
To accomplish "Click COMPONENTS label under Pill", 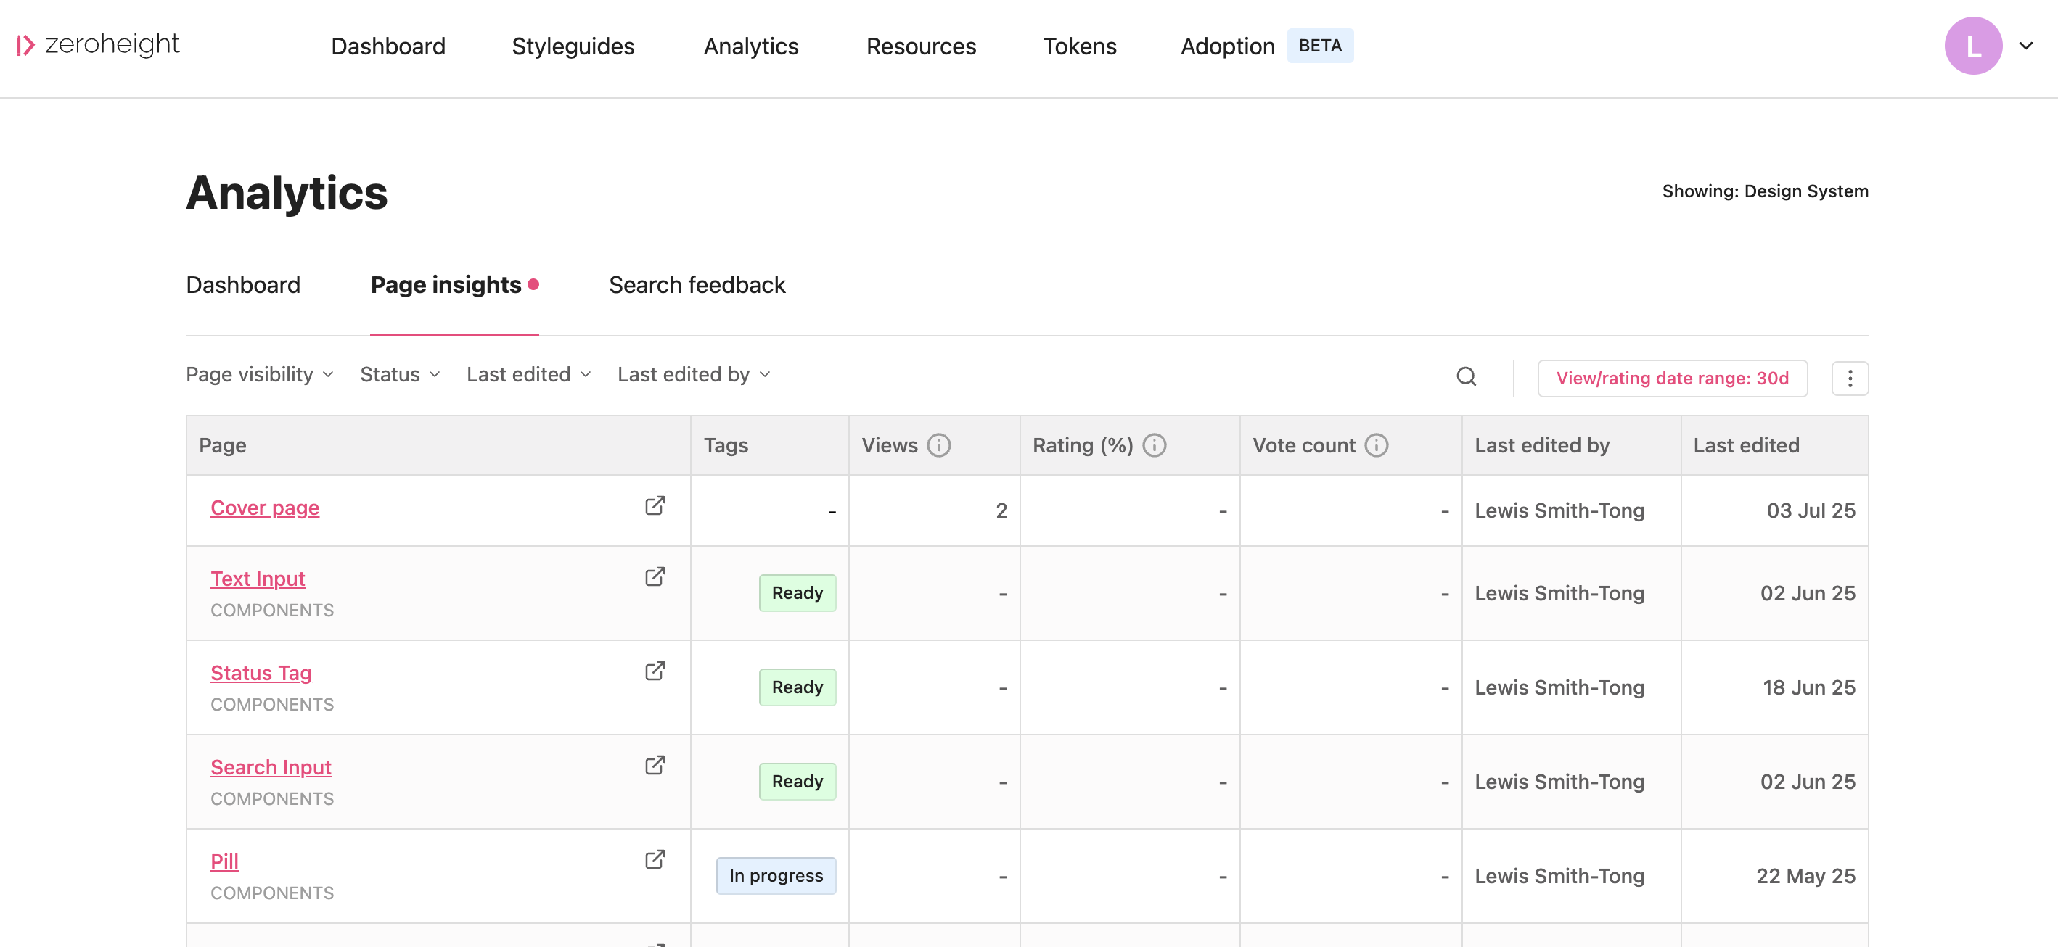I will [272, 893].
